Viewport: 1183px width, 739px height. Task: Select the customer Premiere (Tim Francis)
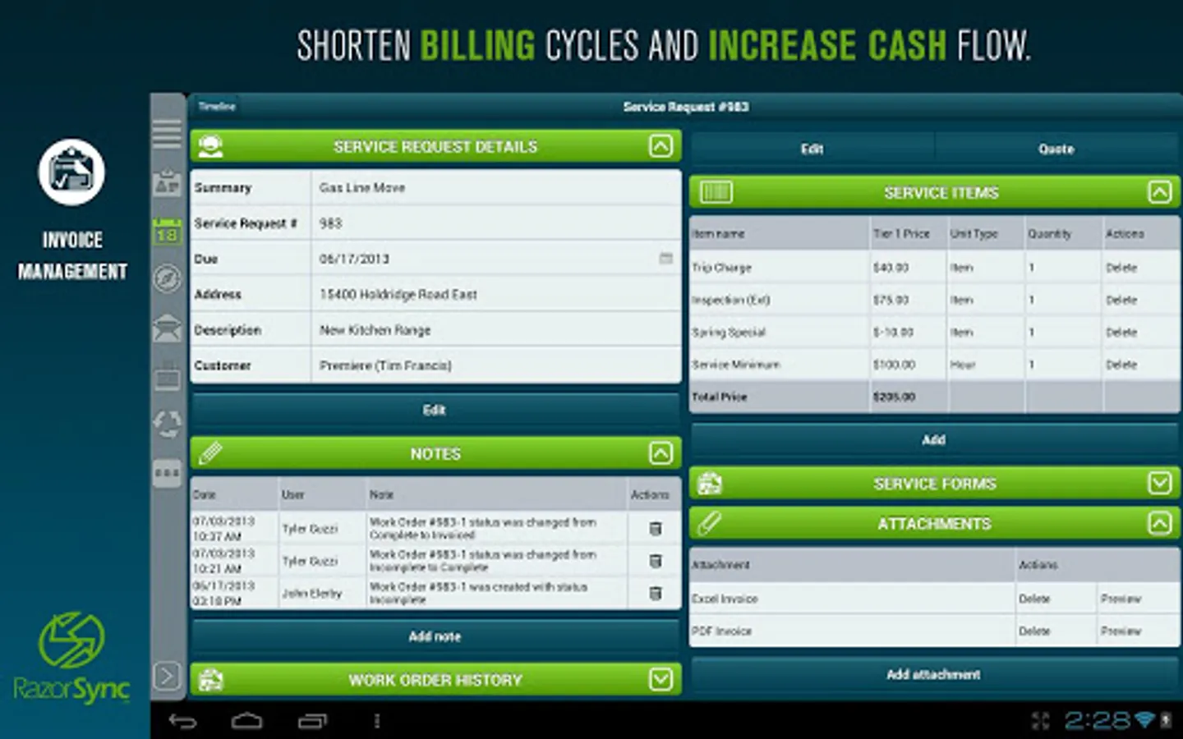coord(385,365)
